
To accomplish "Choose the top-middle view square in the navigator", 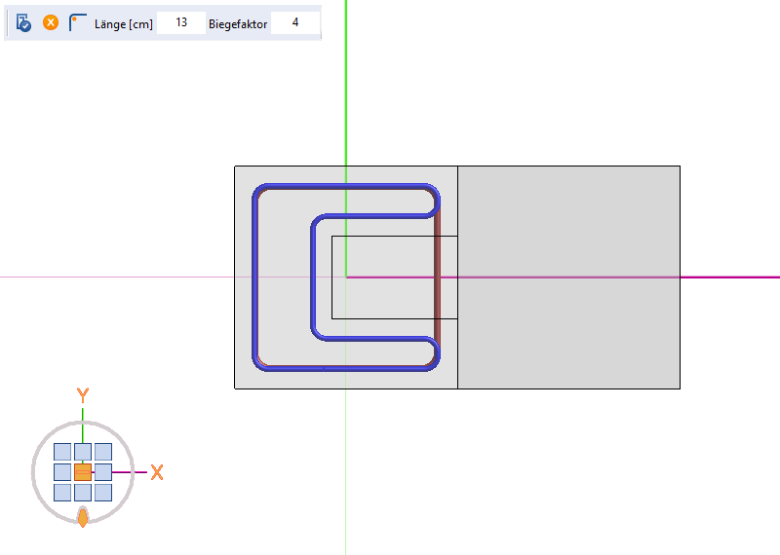I will pyautogui.click(x=83, y=452).
